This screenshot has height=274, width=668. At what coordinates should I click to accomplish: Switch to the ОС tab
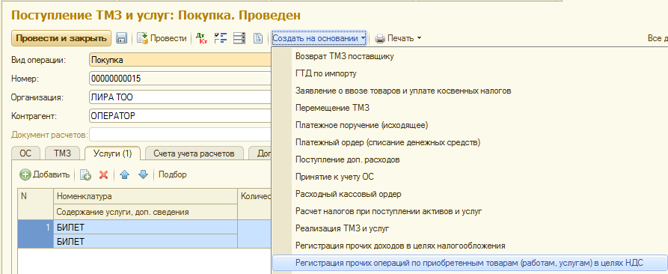pyautogui.click(x=25, y=153)
